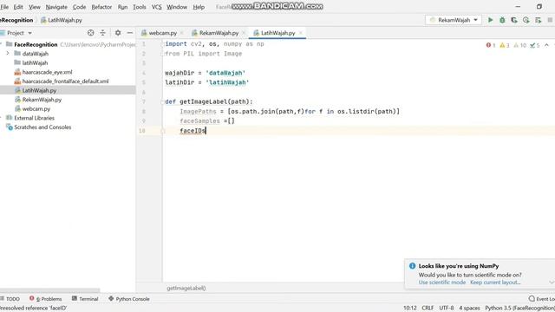
Task: Select RekamWajah.py in project tree
Action: [42, 100]
